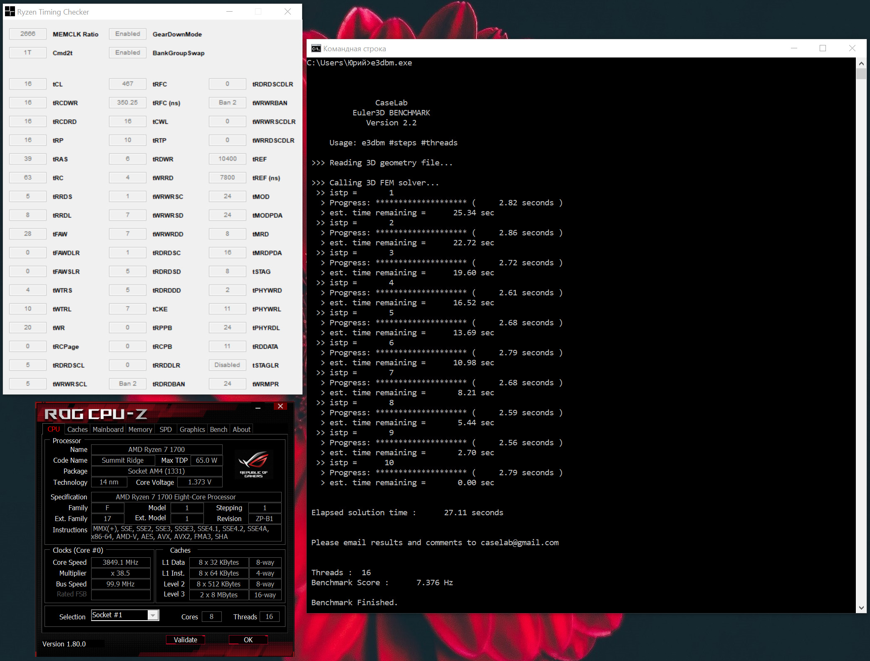Switch to the Caches tab
This screenshot has width=870, height=661.
77,429
